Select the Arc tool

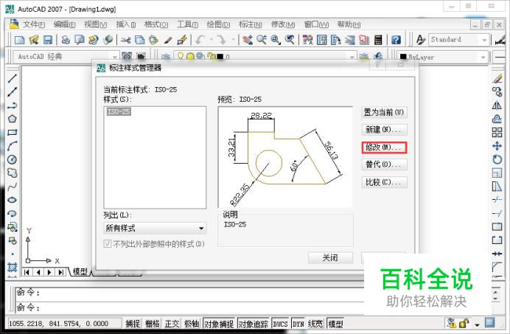point(12,146)
